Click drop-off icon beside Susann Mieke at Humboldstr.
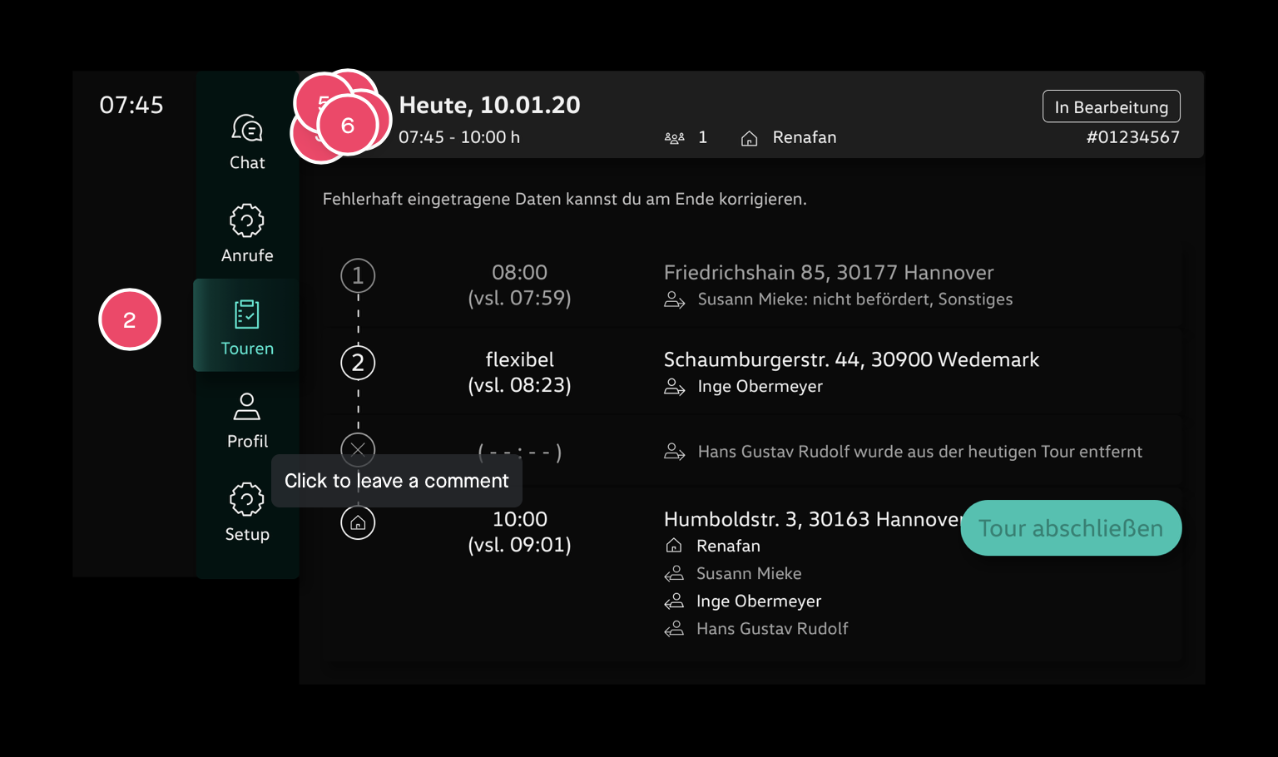The height and width of the screenshot is (757, 1278). [674, 573]
